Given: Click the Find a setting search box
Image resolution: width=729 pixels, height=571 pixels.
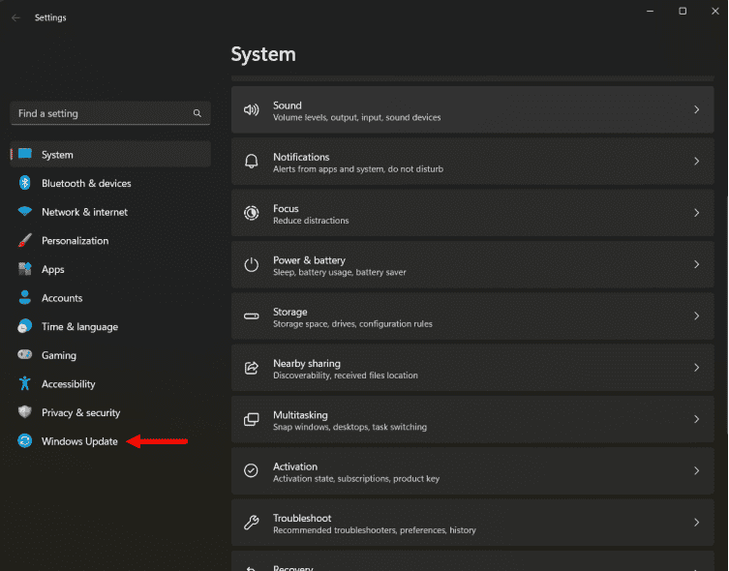Looking at the screenshot, I should click(102, 113).
